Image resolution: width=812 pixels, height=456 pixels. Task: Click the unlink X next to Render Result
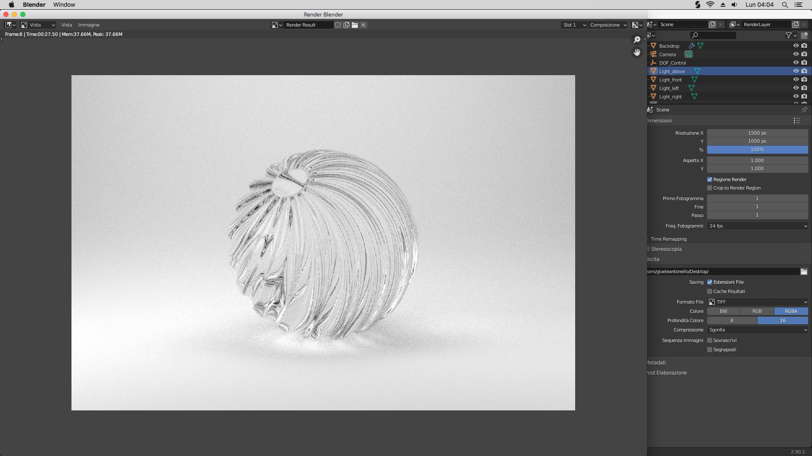363,25
